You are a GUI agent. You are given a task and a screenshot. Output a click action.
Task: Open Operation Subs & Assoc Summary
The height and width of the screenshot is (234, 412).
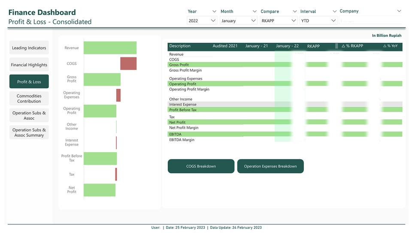(29, 133)
